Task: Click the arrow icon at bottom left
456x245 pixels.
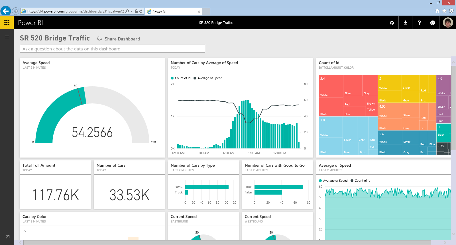Action: 7,237
